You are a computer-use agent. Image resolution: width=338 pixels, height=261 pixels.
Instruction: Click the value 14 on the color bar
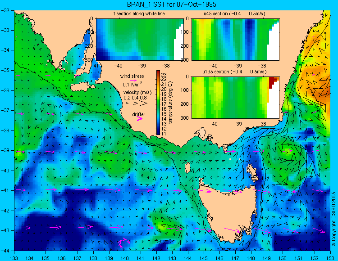click(164, 119)
